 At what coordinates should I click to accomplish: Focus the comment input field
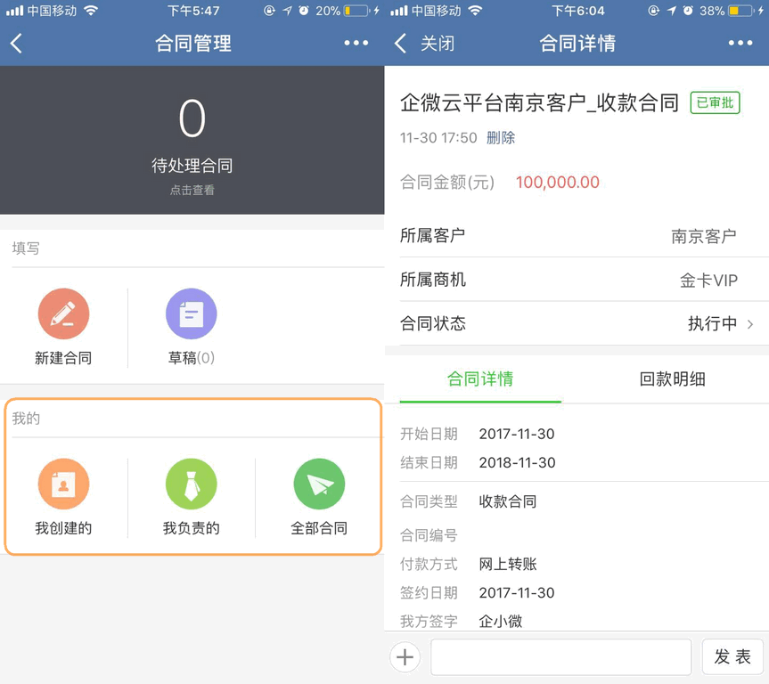pyautogui.click(x=561, y=658)
